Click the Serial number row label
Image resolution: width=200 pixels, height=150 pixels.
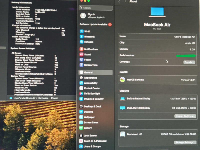pyautogui.click(x=127, y=55)
